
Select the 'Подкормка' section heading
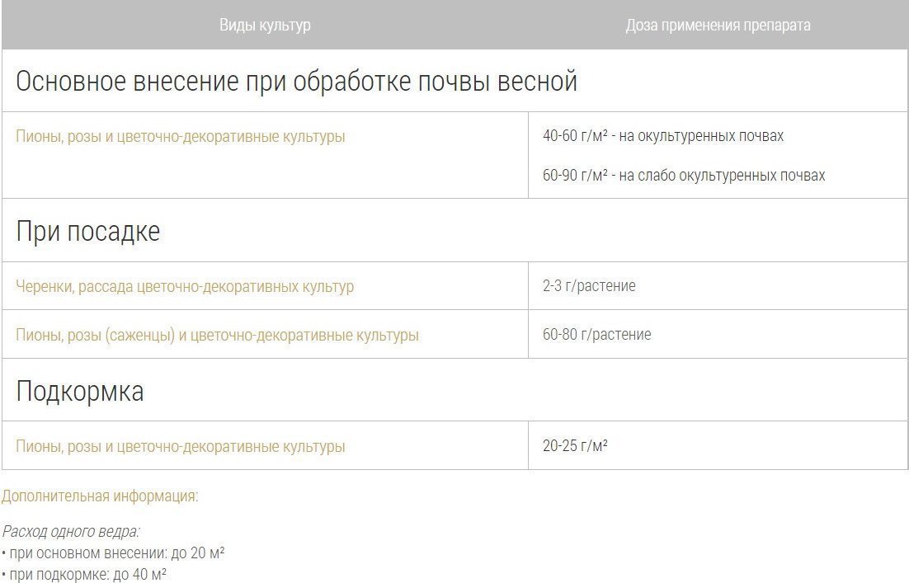tap(80, 391)
